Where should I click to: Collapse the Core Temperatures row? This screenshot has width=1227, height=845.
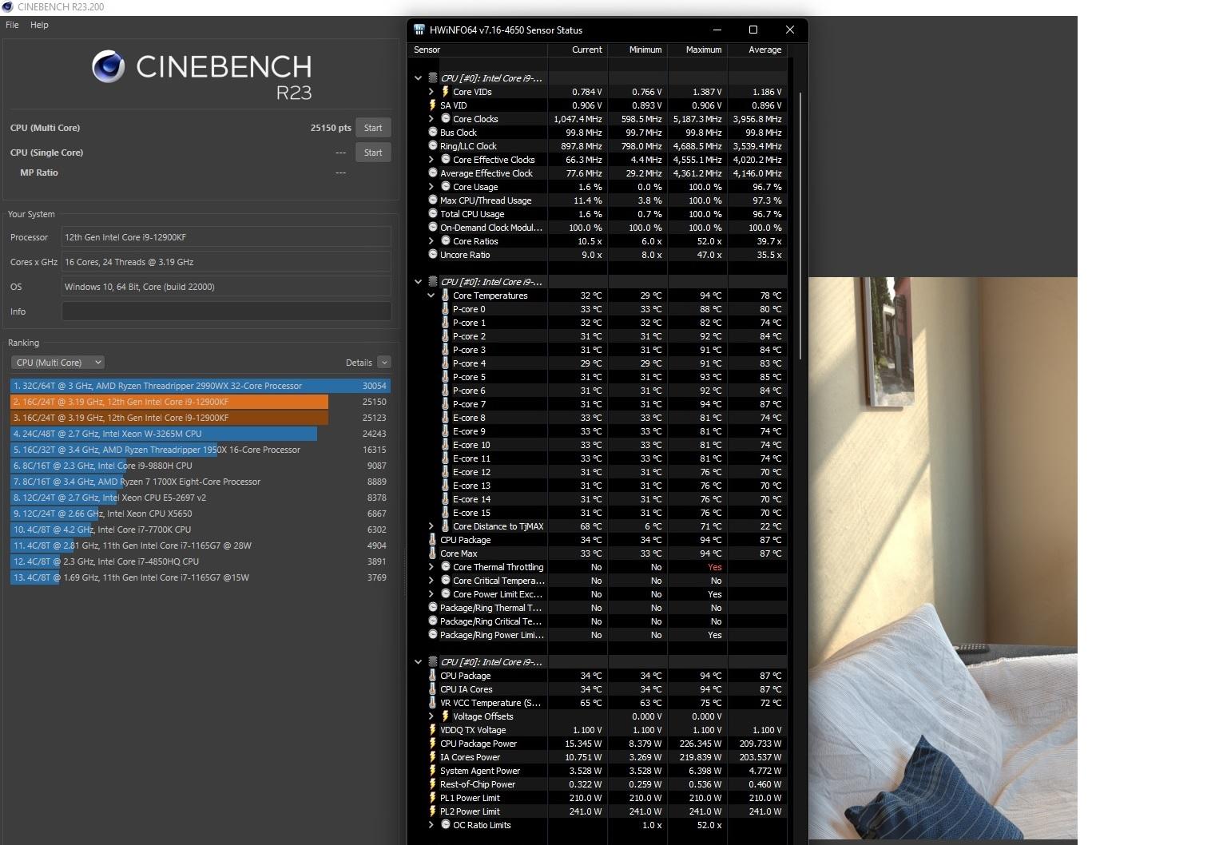point(431,296)
